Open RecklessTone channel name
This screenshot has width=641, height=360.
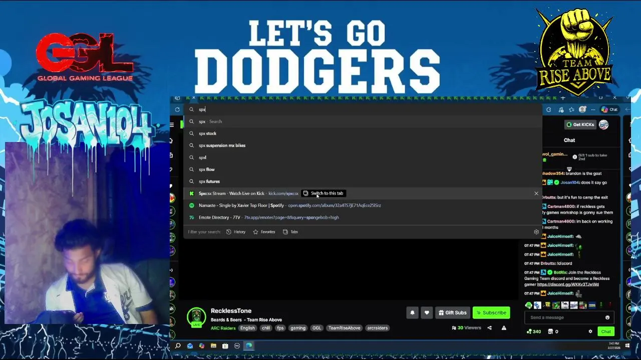point(231,310)
